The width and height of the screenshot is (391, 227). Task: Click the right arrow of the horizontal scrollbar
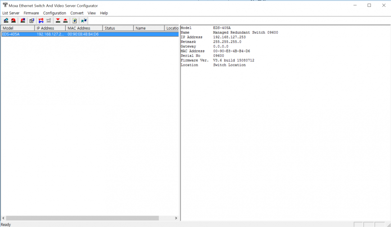pyautogui.click(x=176, y=218)
